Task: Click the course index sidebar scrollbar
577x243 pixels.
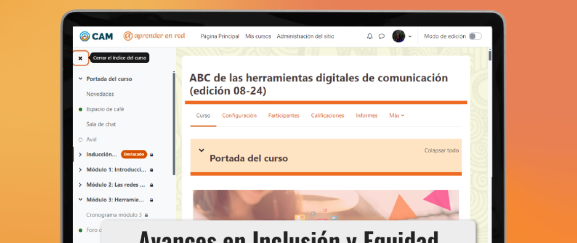Action: tap(174, 123)
